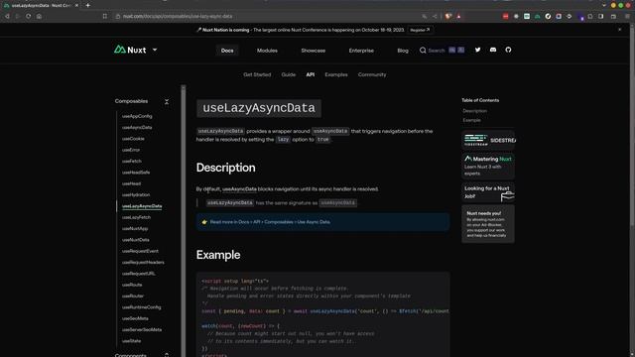Open useError in the sidebar

131,150
